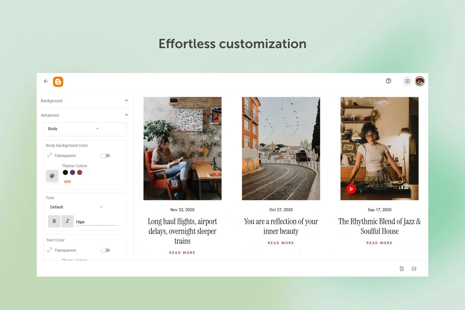Select the white theme color swatch
The image size is (465, 310).
point(86,173)
